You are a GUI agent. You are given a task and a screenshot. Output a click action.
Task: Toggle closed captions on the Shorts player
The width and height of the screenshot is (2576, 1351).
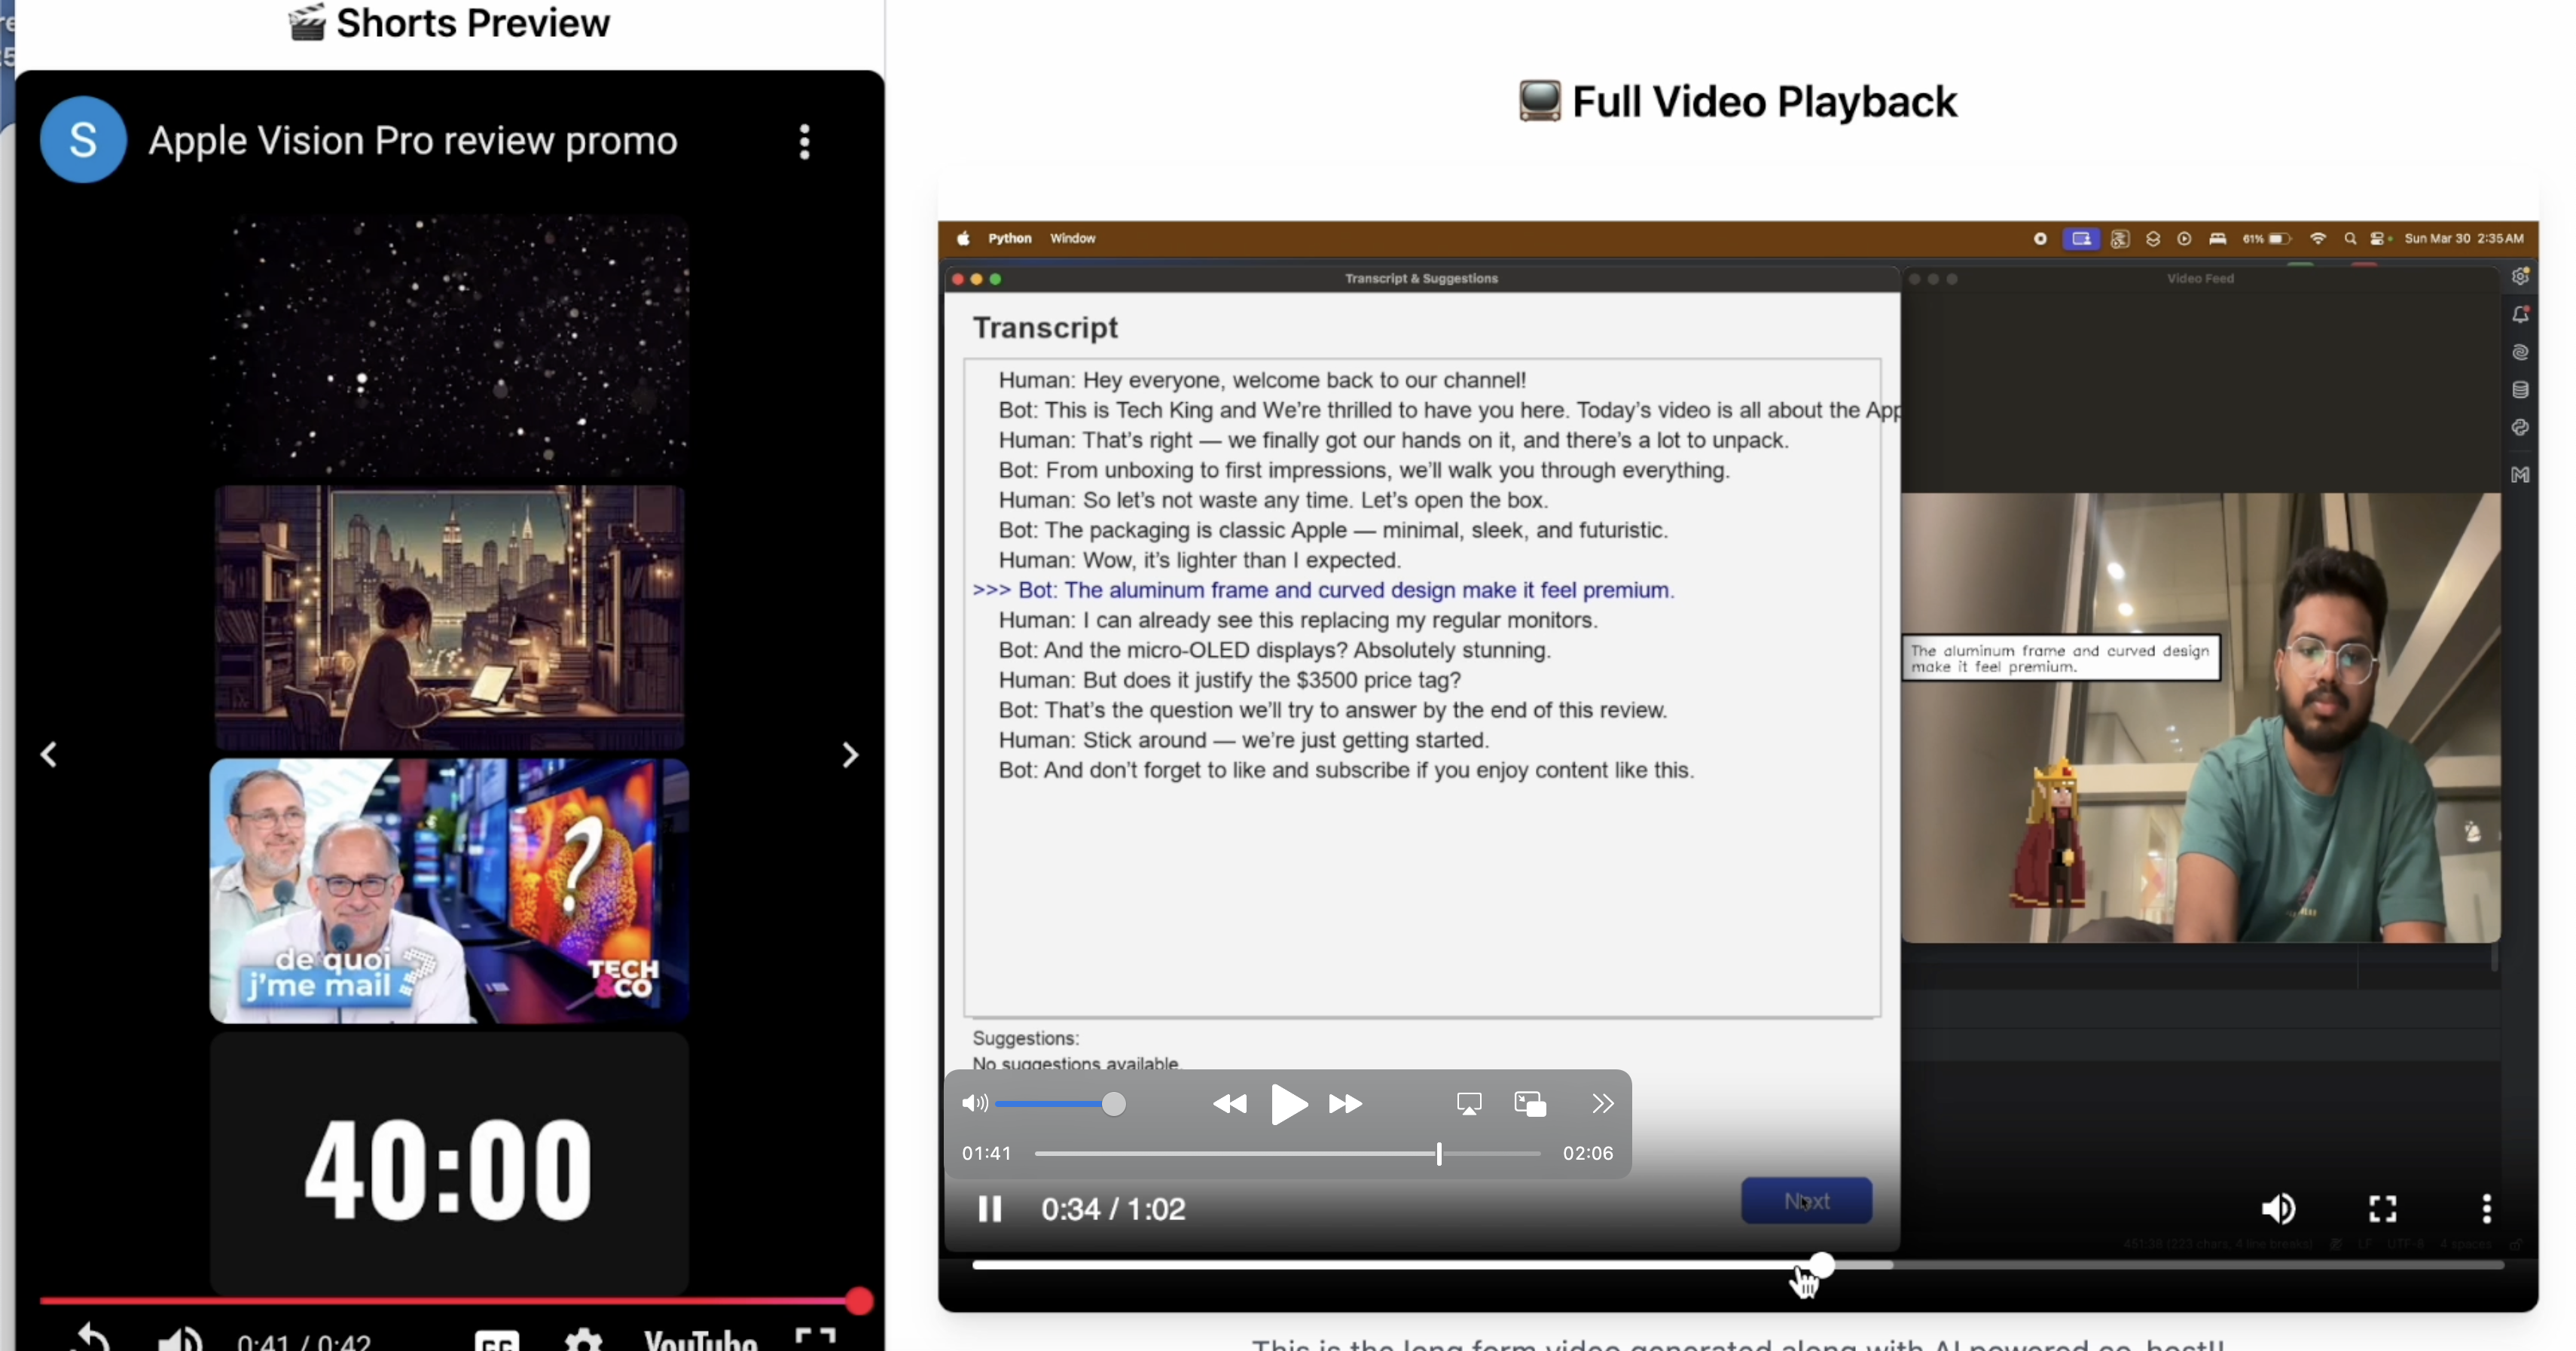pyautogui.click(x=497, y=1340)
